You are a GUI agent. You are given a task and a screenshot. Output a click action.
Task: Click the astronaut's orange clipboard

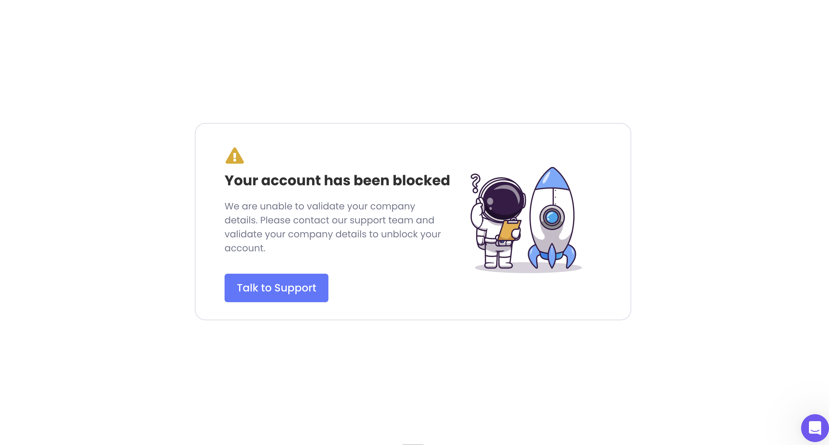pos(509,230)
